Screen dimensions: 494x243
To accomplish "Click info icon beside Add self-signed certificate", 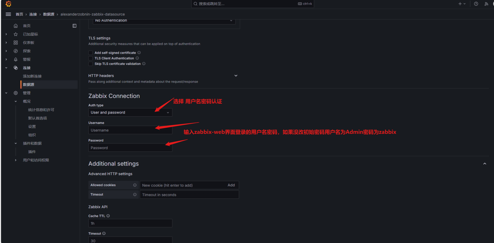I will [x=139, y=52].
